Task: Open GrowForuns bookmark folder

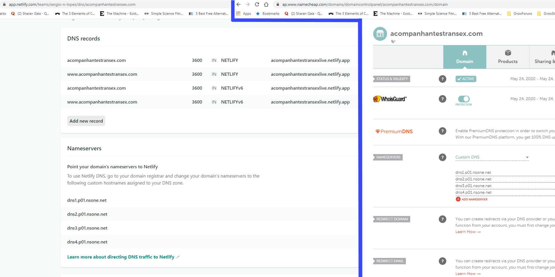Action: [519, 14]
